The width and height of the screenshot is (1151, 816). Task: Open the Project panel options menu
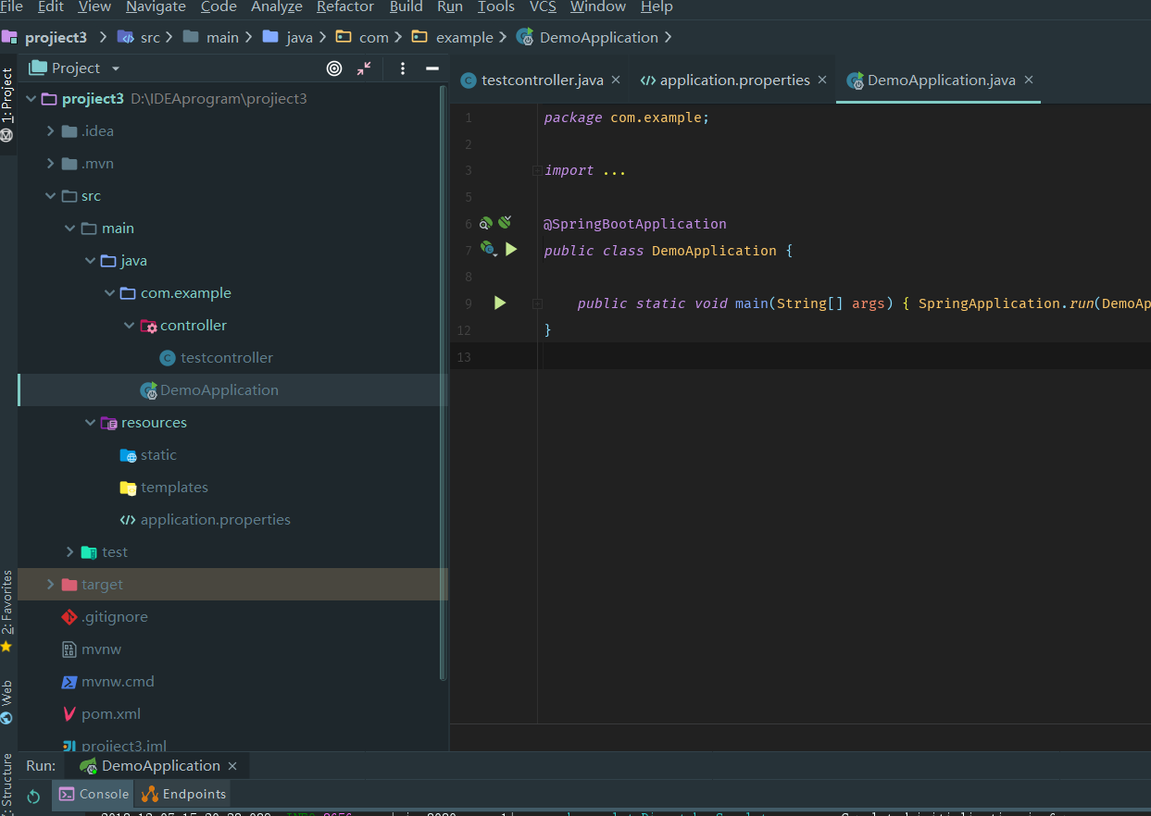(x=403, y=68)
